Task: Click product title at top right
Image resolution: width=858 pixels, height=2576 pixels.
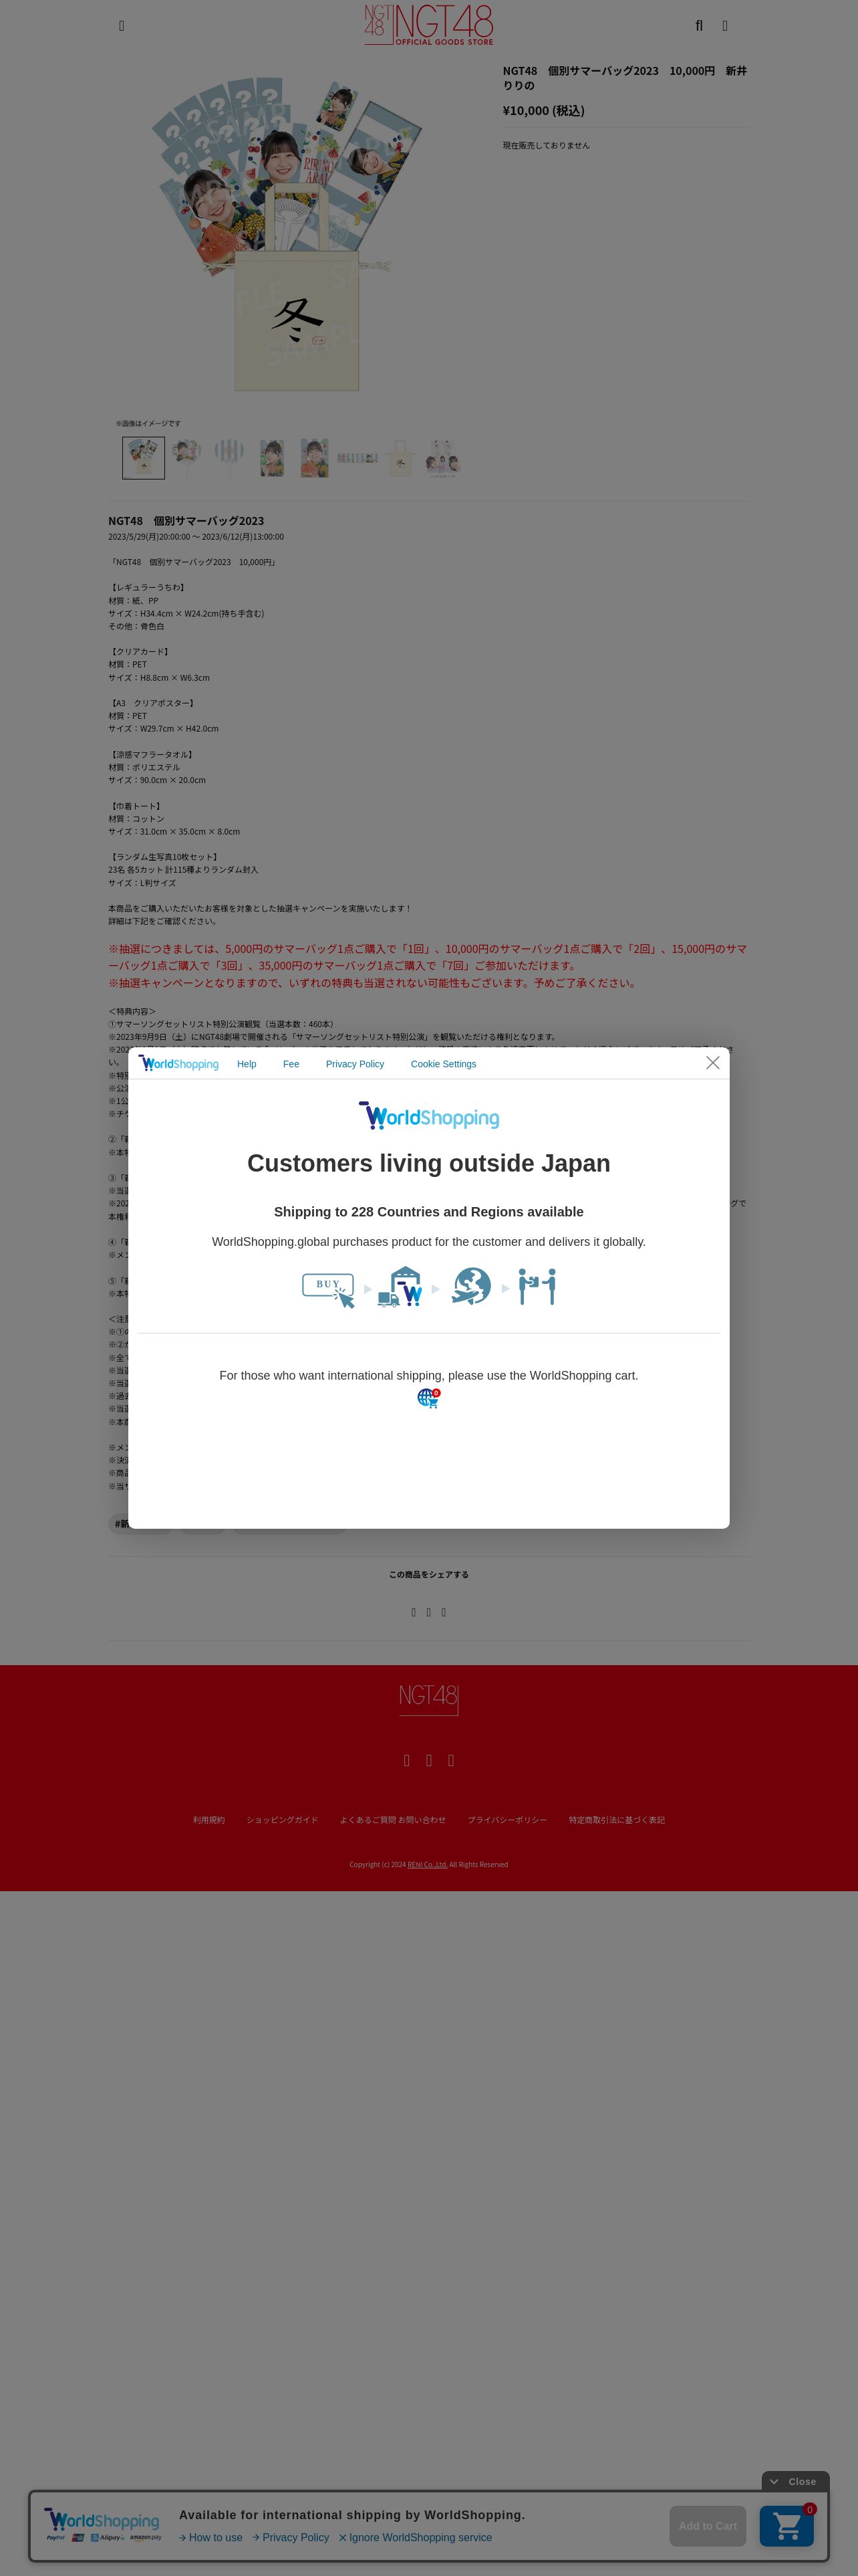Action: coord(624,78)
